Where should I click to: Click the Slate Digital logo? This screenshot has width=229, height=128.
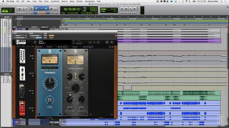[21, 42]
